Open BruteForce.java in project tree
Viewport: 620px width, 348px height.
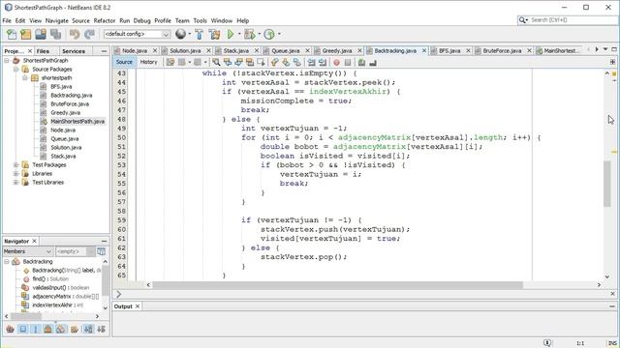tap(70, 103)
